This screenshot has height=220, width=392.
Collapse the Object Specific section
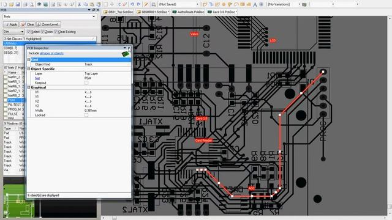click(29, 69)
